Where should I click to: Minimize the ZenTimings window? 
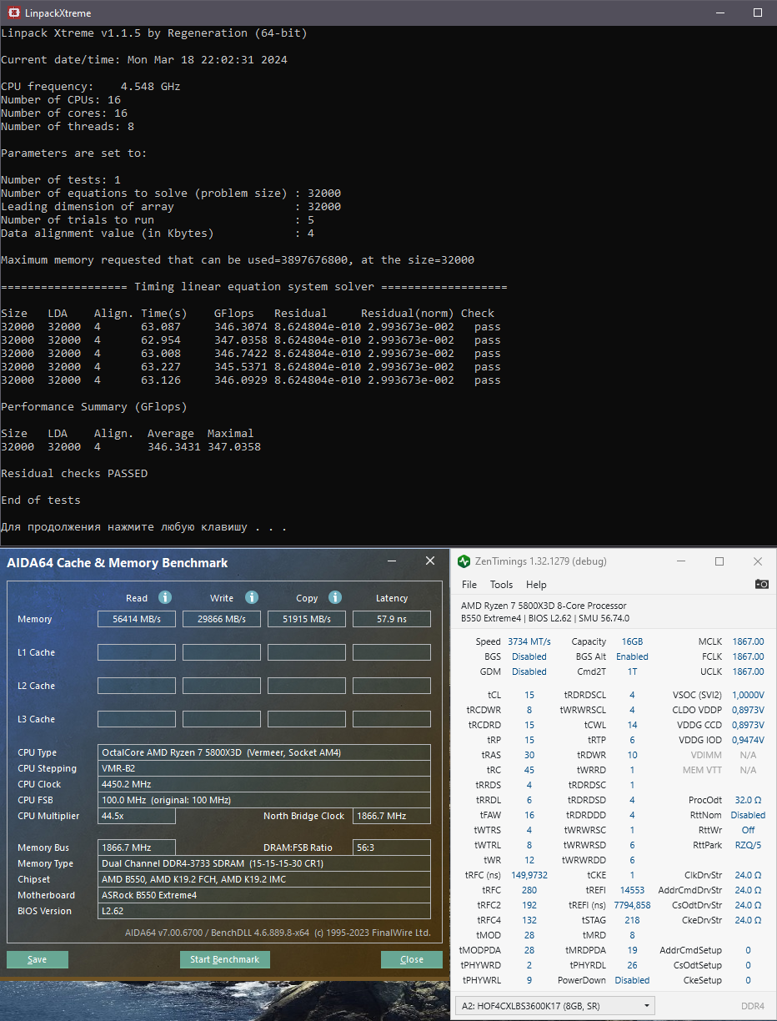[680, 561]
